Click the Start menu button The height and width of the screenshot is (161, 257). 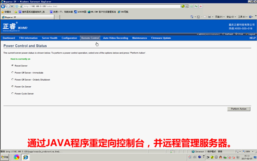click(x=5, y=157)
